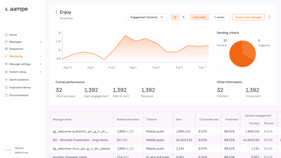281x158 pixels.
Task: Open the Engagement dynamic dropdown
Action: pos(147,17)
